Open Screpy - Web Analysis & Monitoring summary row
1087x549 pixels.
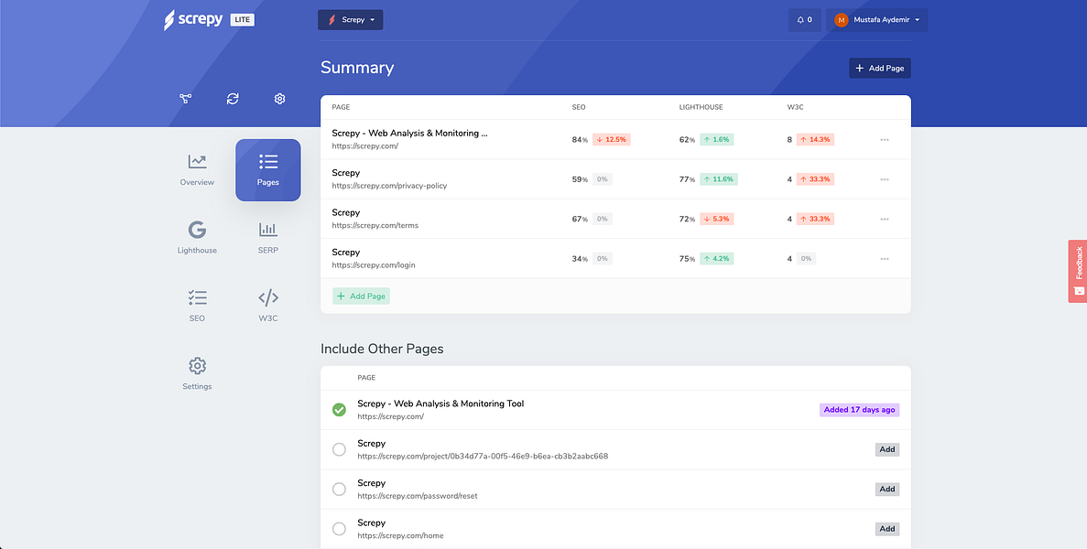[615, 139]
